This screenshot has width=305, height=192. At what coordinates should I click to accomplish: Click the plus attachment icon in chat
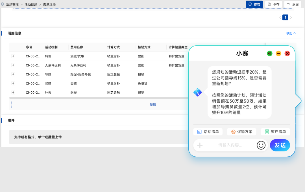200,145
